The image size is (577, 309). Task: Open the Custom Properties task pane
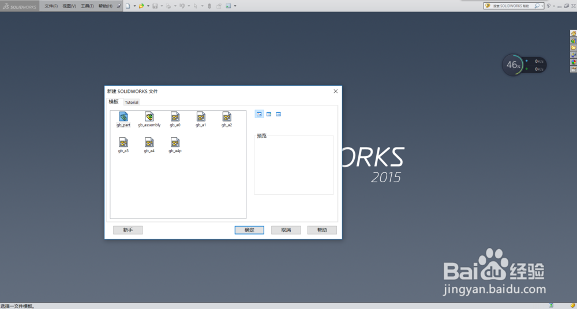point(574,69)
